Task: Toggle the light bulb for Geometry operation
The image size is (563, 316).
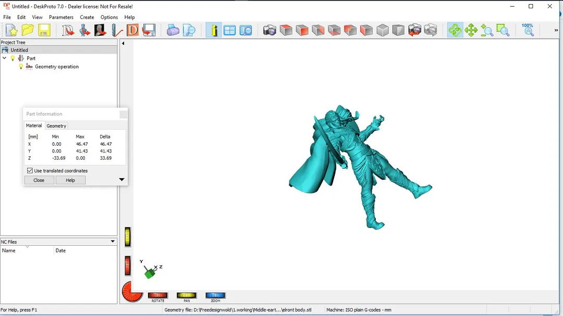Action: click(x=21, y=66)
